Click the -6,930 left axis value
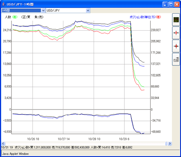 [7, 131]
